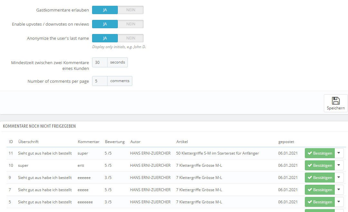Click comment text 'eeeeeee' in row 5
Image resolution: width=348 pixels, height=212 pixels.
pyautogui.click(x=85, y=202)
